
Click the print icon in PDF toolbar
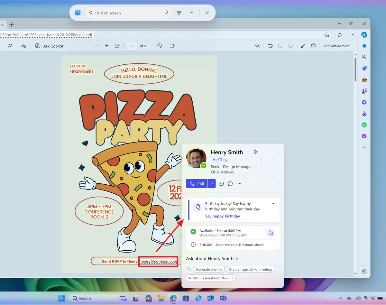(x=270, y=46)
